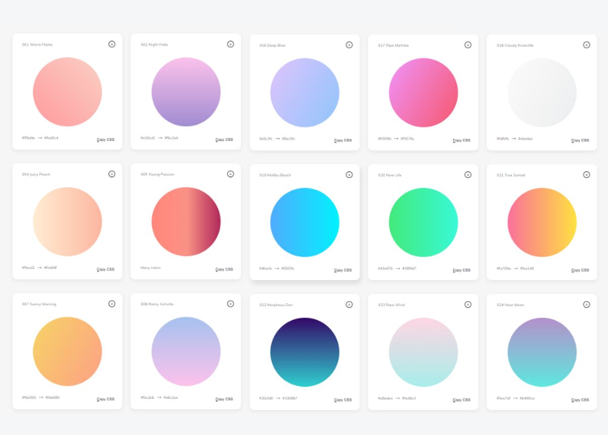This screenshot has width=608, height=435.
Task: Select the Juicy Peach gradient circle
Action: (x=67, y=222)
